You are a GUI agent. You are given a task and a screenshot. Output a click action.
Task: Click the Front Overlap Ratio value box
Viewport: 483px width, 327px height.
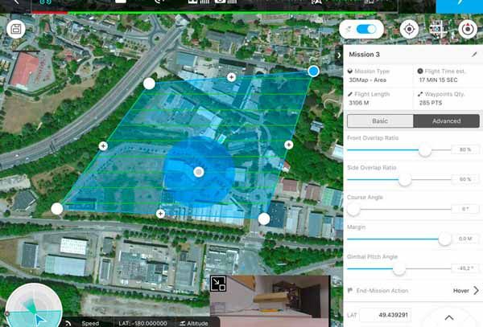[x=462, y=150]
